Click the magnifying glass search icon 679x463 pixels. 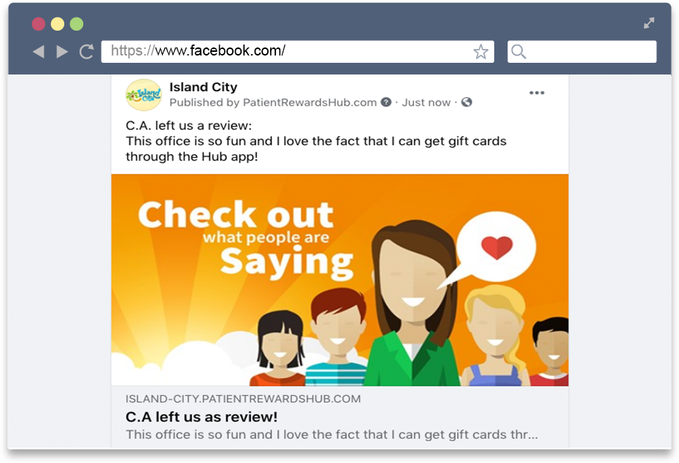point(518,52)
